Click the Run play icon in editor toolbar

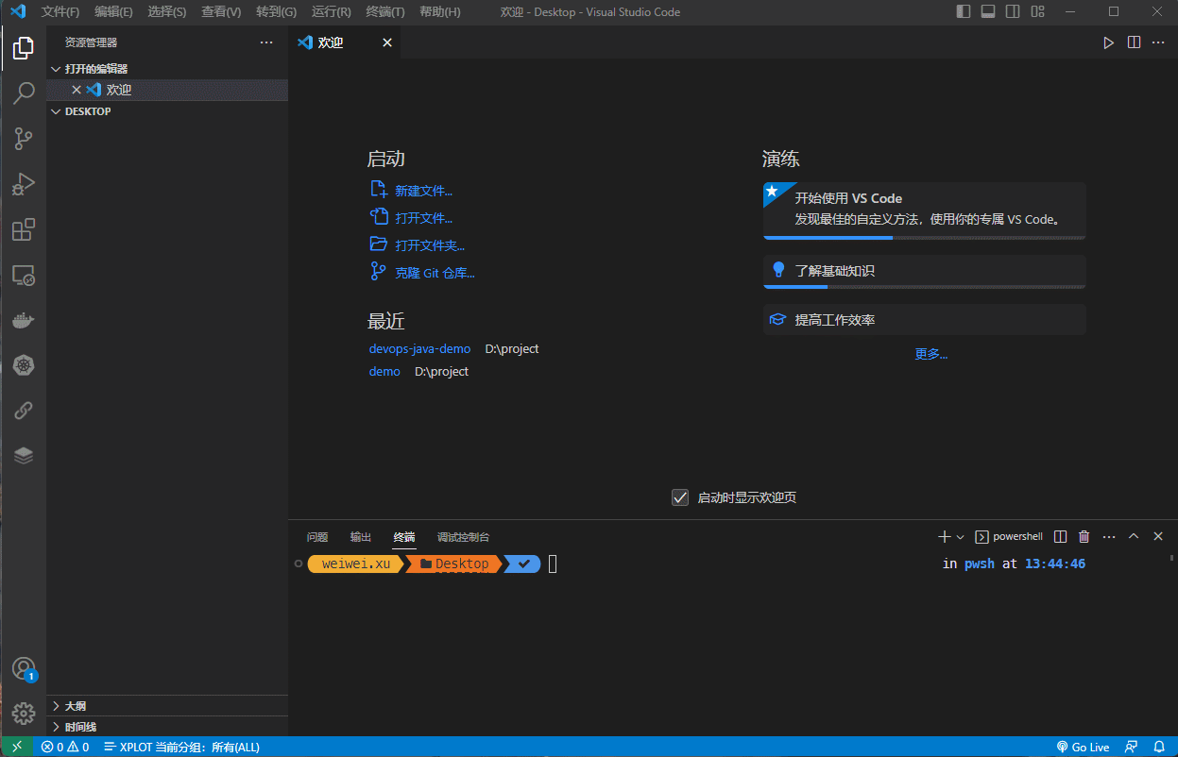coord(1109,42)
